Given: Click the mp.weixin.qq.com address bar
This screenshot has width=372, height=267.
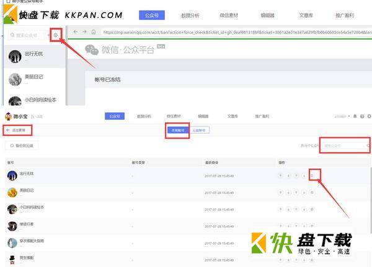Looking at the screenshot, I should click(x=236, y=32).
